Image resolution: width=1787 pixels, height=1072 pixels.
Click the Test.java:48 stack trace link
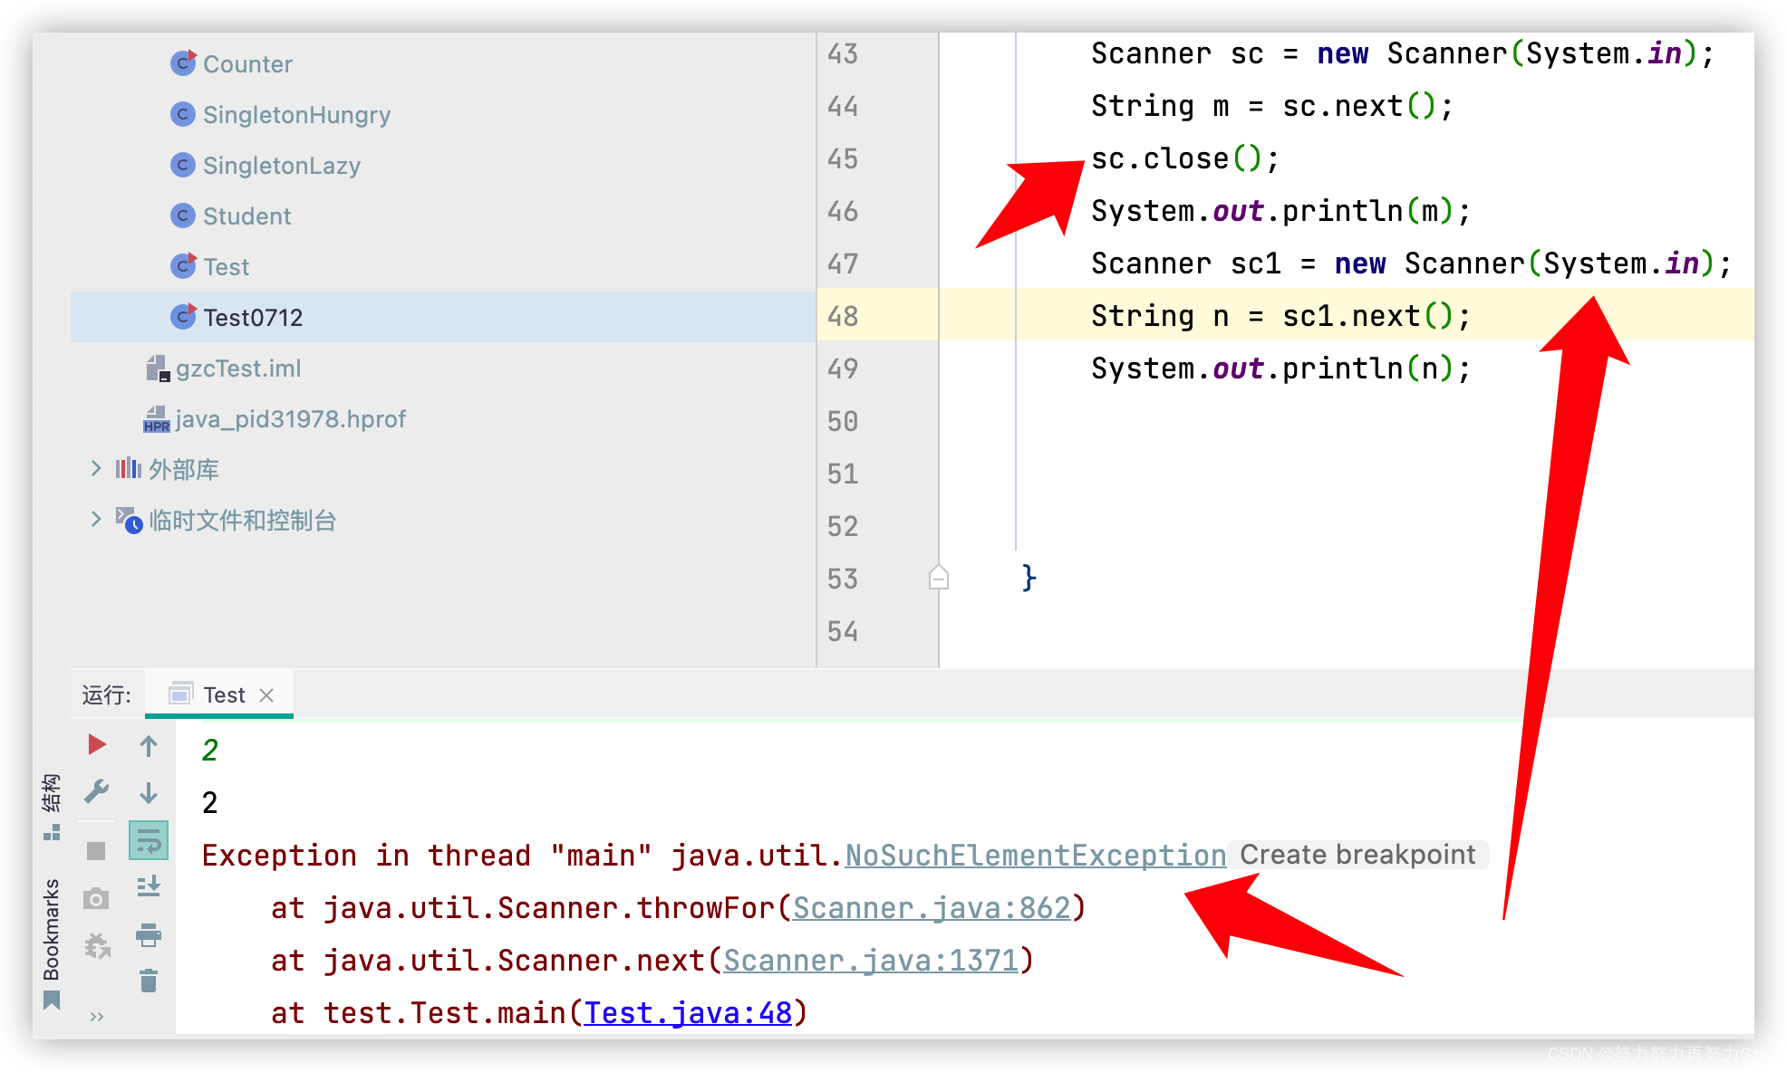(688, 1012)
